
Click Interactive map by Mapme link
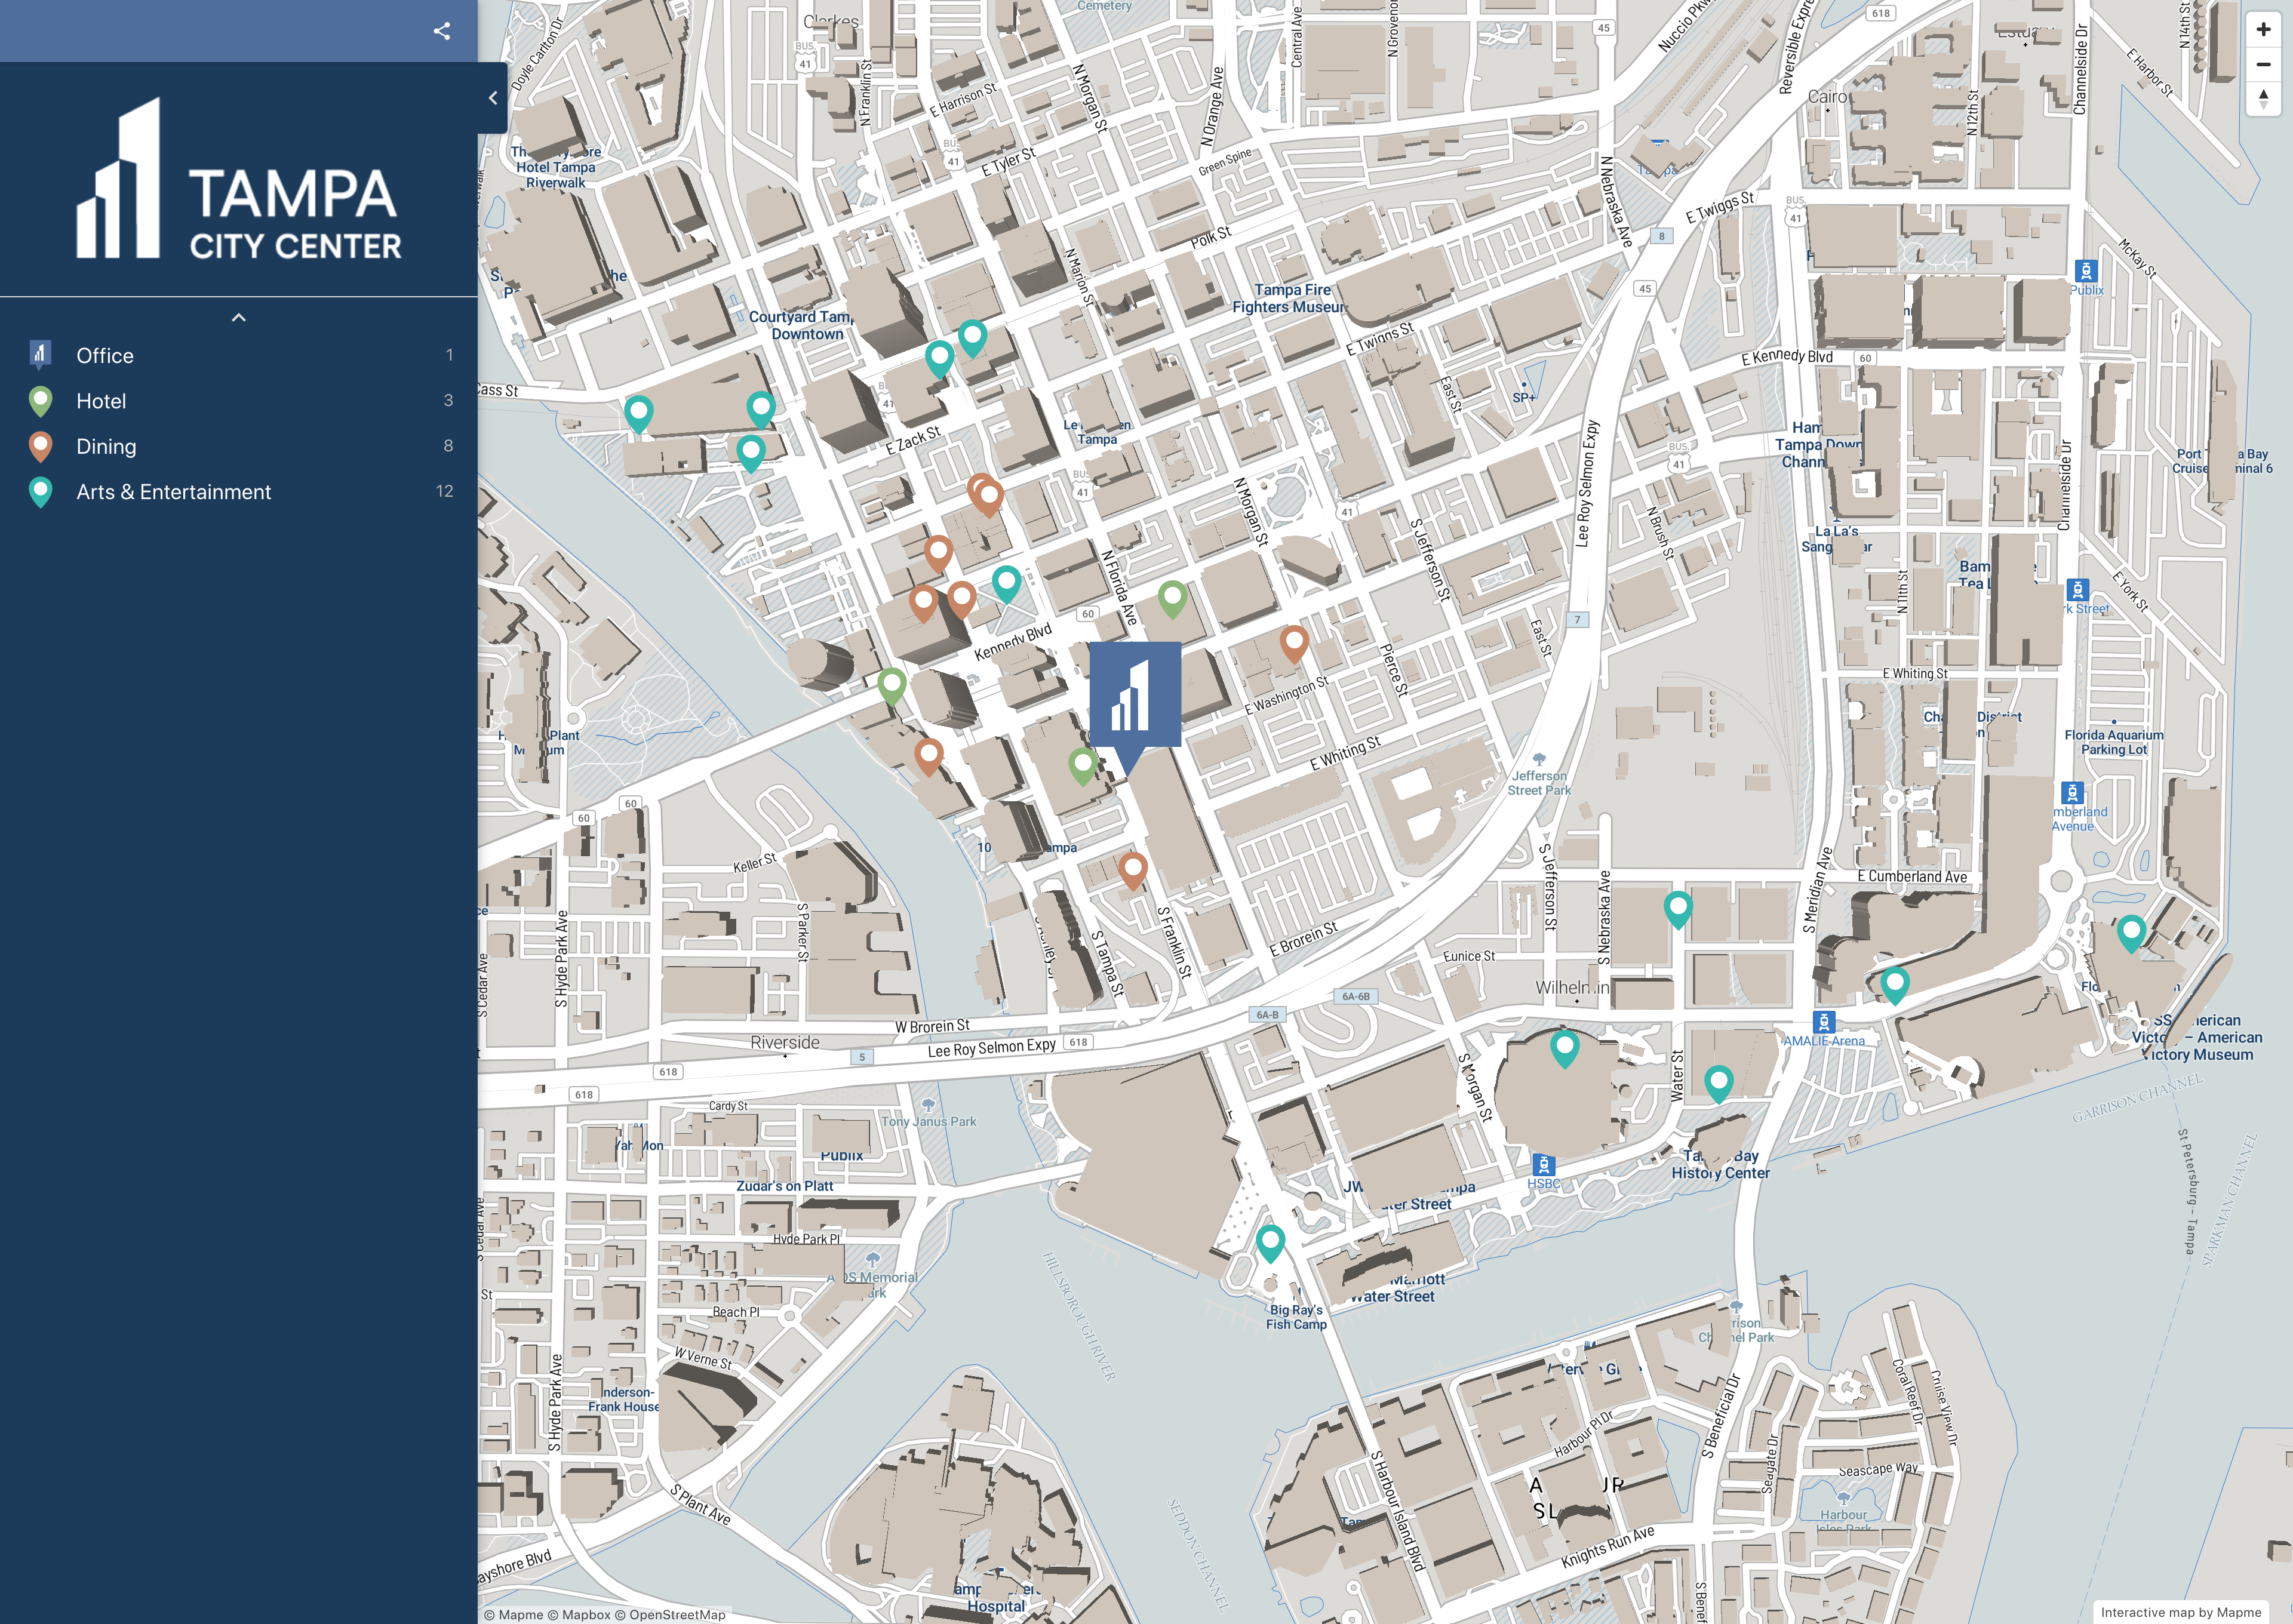(x=2181, y=1612)
